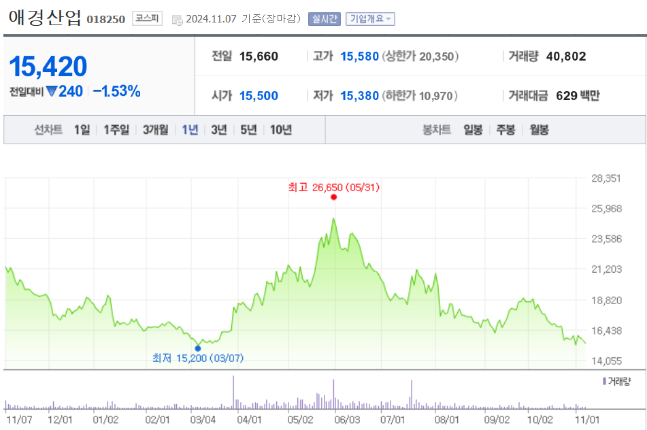Expand the 기업개요 dropdown
The width and height of the screenshot is (647, 430).
pos(370,19)
